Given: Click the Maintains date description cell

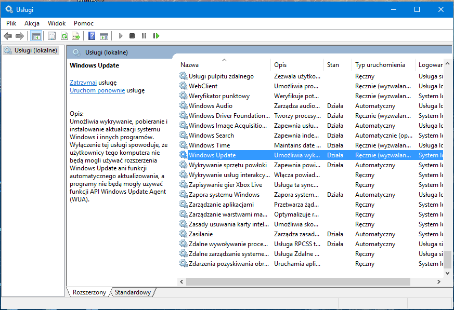Looking at the screenshot, I should coord(297,145).
